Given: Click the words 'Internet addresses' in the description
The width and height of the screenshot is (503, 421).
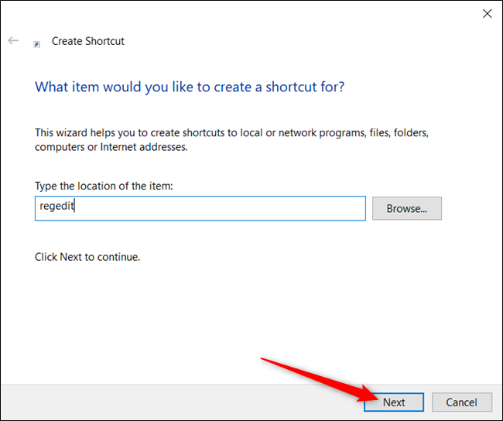Looking at the screenshot, I should (x=144, y=147).
